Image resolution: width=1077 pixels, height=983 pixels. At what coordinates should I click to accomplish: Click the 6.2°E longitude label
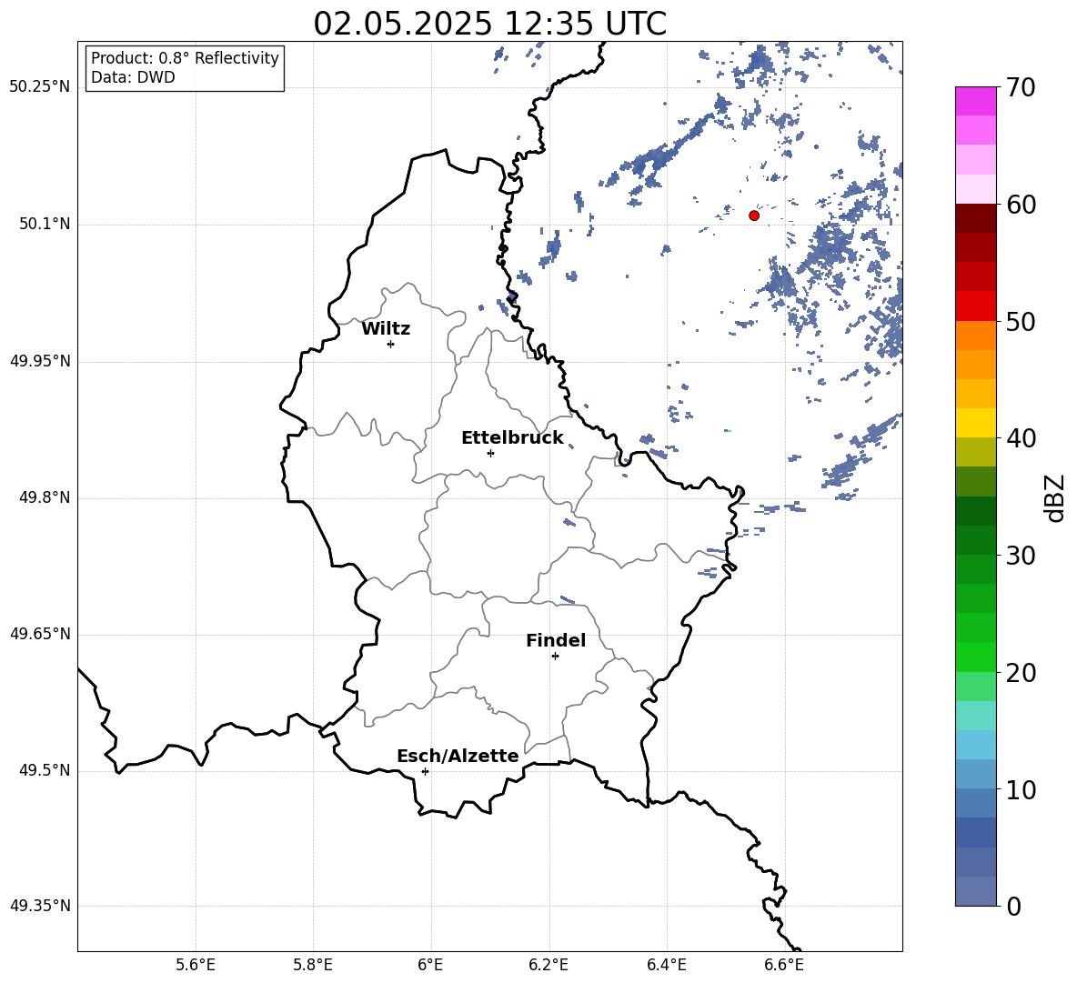[x=549, y=965]
